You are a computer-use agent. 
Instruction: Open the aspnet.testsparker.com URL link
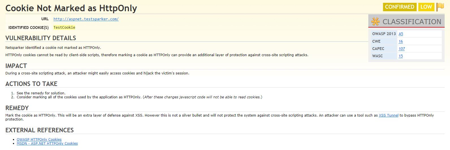point(86,19)
